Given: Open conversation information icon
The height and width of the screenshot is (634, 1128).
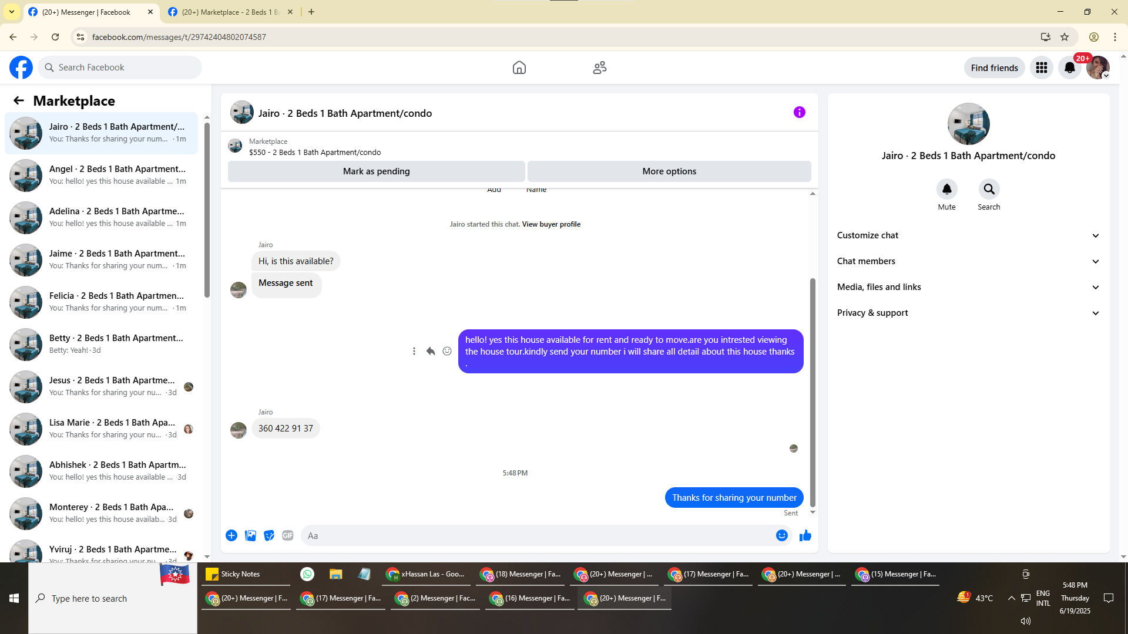Looking at the screenshot, I should [x=800, y=112].
